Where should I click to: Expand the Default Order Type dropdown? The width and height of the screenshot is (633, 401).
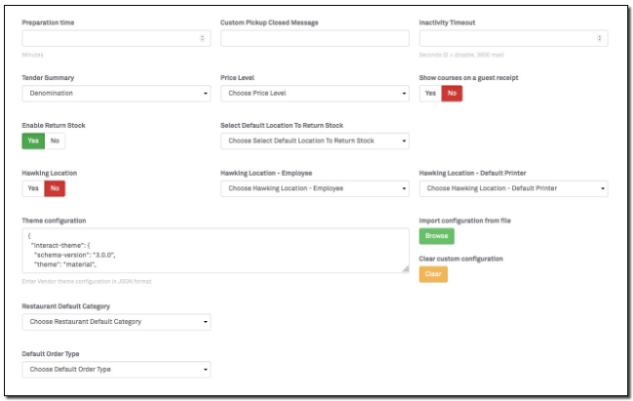(x=116, y=370)
